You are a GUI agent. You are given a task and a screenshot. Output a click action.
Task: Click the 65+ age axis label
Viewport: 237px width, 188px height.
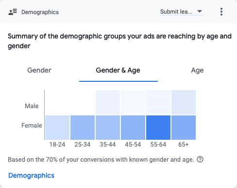pos(184,145)
